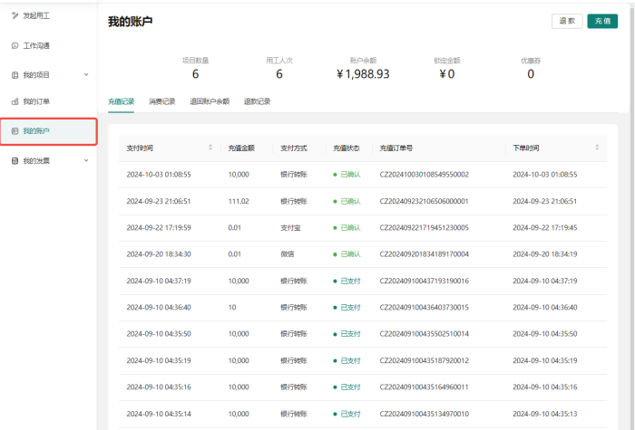Click the 支付宝 payment method cell
Viewport: 635px width, 430px height.
click(291, 228)
